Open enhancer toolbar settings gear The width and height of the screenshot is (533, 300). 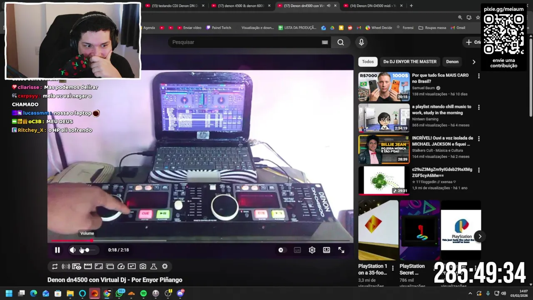coord(165,266)
